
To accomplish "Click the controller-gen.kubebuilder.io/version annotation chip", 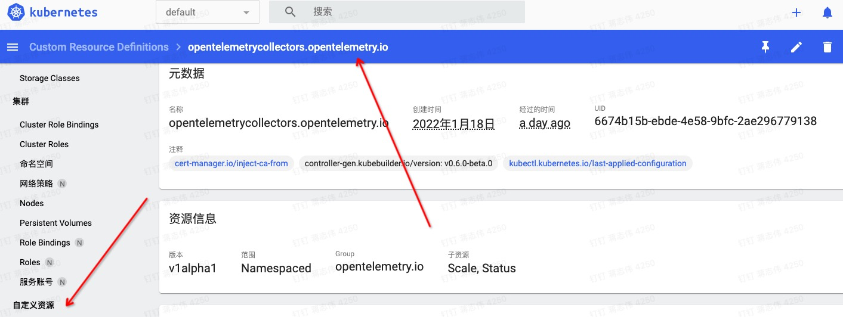I will [x=399, y=163].
